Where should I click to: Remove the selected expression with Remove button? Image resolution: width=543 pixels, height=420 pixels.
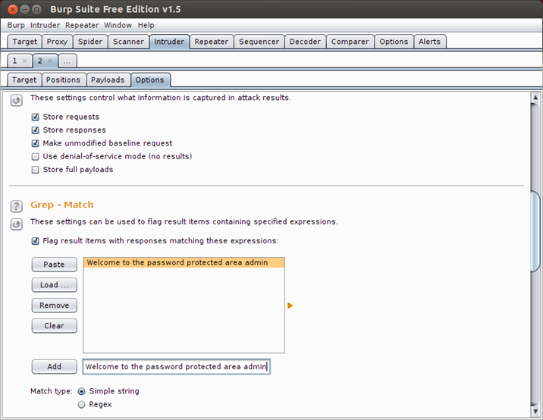click(x=54, y=306)
